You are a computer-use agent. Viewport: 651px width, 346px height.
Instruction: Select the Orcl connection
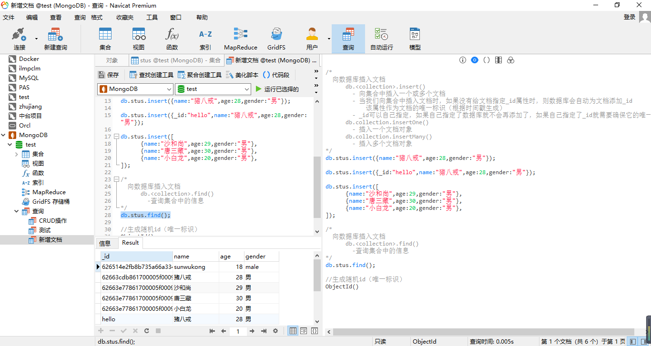(25, 125)
